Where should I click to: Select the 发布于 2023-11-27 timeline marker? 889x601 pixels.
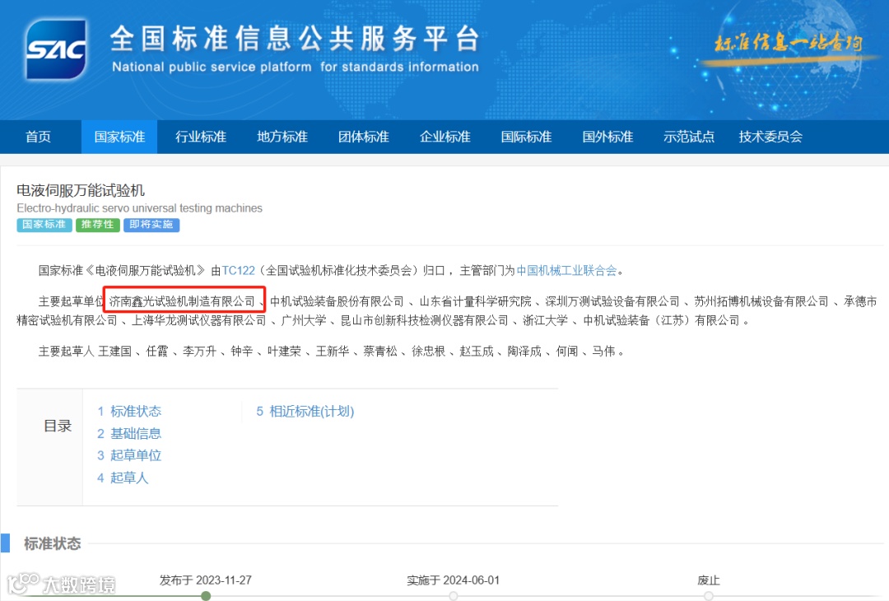coord(206,595)
